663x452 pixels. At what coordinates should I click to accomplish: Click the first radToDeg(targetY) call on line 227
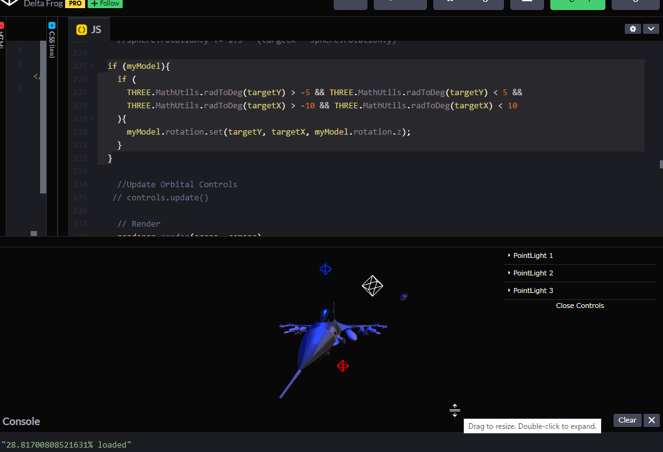(244, 92)
